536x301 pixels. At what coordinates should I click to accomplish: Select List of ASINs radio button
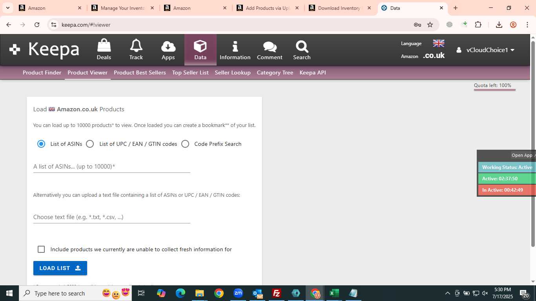tap(41, 144)
